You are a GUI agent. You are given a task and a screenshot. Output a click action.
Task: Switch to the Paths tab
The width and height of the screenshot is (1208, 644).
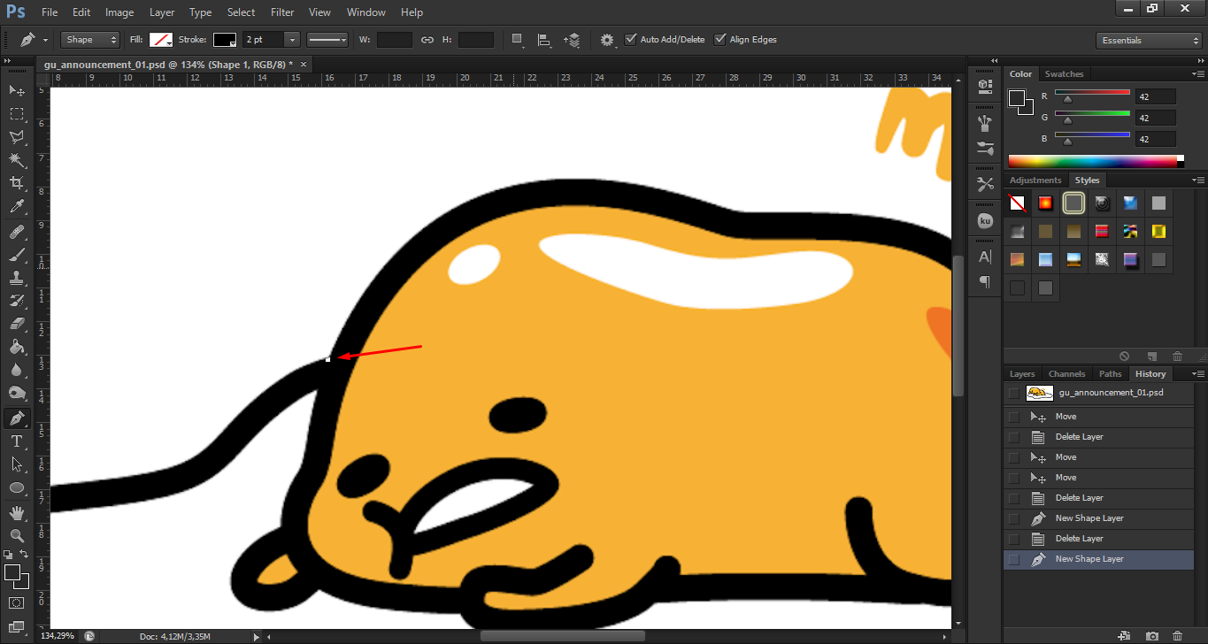1110,374
